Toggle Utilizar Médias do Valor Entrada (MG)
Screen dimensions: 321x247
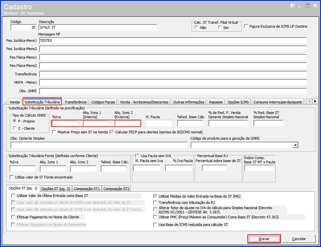coord(155,196)
